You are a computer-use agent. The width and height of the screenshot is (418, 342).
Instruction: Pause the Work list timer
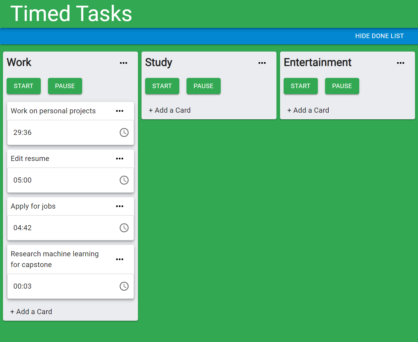click(x=65, y=86)
